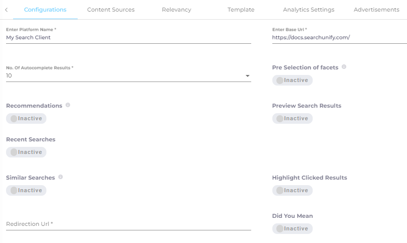The width and height of the screenshot is (407, 243).
Task: Click the back arrow icon
Action: pos(6,10)
